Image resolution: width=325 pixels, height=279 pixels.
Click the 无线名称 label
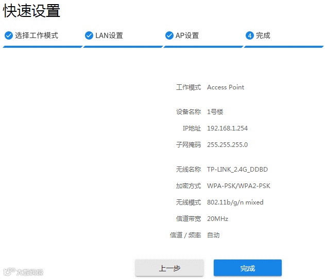click(x=189, y=170)
